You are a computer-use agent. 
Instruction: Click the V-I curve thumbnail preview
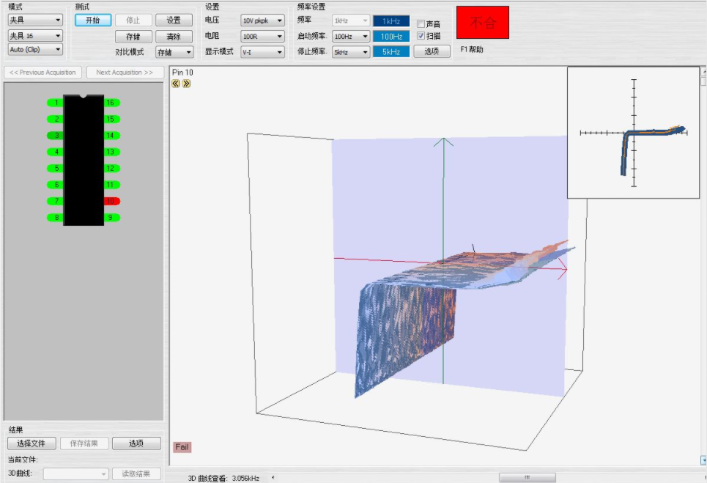point(633,133)
